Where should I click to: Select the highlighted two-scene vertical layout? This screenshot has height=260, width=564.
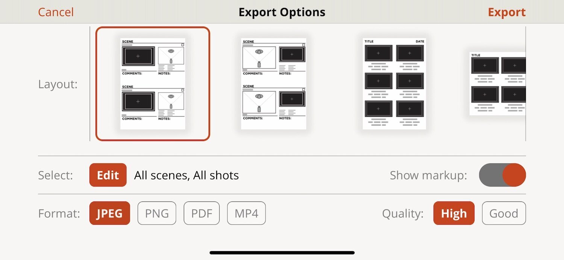pos(152,83)
